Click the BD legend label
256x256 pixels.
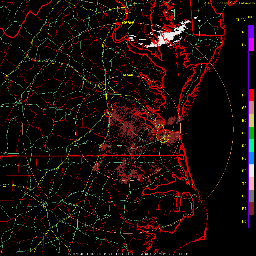244,121
